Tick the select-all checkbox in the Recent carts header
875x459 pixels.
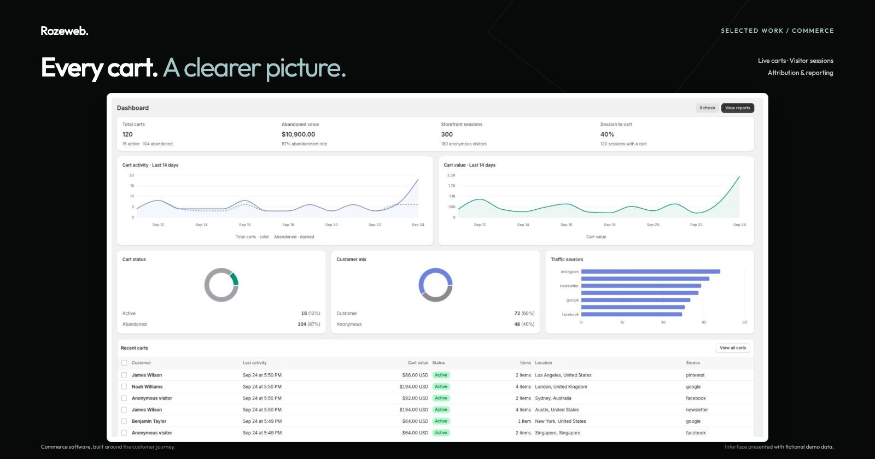(124, 363)
